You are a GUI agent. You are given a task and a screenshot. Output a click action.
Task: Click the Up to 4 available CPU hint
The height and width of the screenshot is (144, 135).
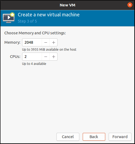point(34,64)
